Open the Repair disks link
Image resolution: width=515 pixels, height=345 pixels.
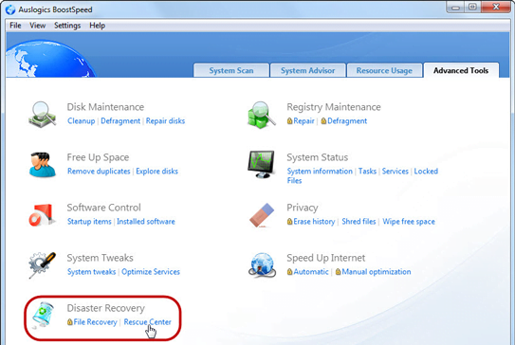point(165,120)
